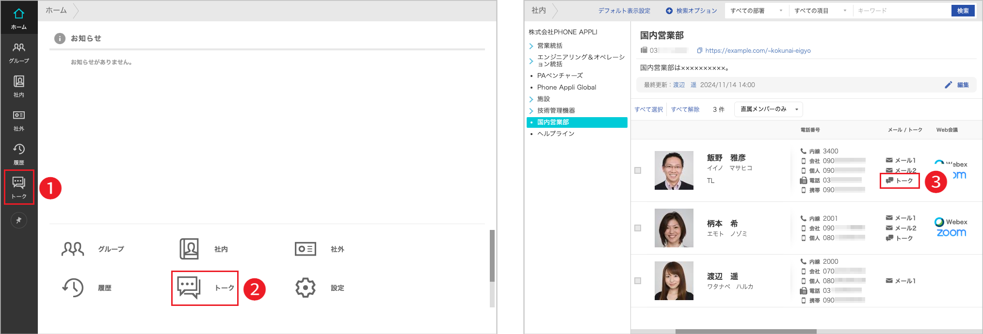The width and height of the screenshot is (983, 334).
Task: Click the link copy icon beside URL
Action: pyautogui.click(x=699, y=50)
